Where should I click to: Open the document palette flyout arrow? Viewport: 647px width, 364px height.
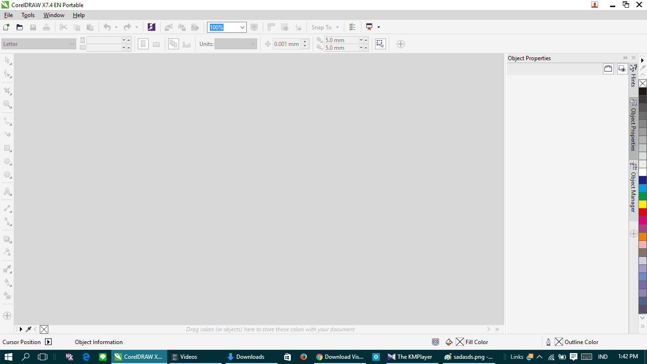pyautogui.click(x=20, y=329)
